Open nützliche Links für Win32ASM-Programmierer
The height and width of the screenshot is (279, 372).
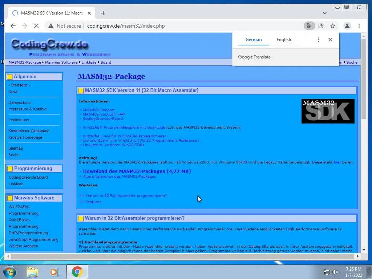[125, 136]
